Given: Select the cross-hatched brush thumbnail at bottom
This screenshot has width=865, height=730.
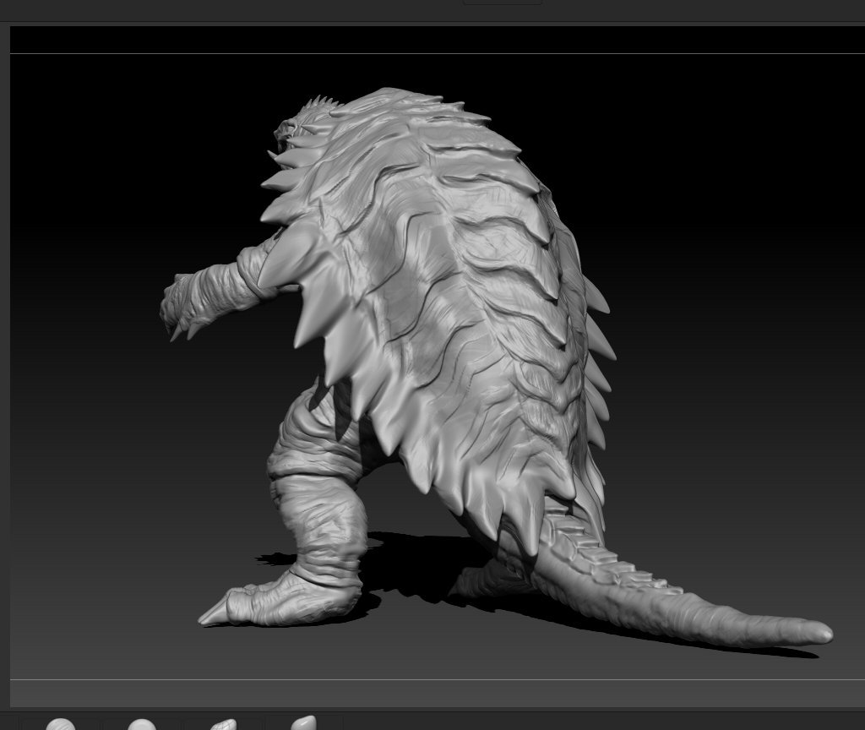Looking at the screenshot, I should coord(223,724).
